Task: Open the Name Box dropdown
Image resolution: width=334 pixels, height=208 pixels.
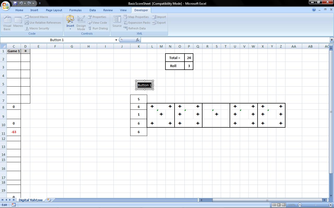Action: [116, 40]
